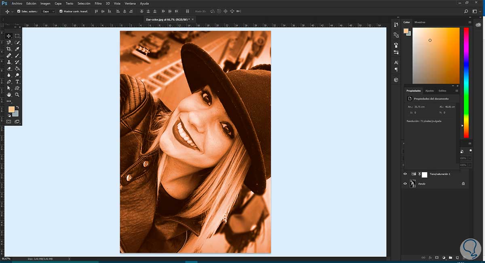Open the Filtro menu
Screen dimensions: 485x263
pos(98,3)
